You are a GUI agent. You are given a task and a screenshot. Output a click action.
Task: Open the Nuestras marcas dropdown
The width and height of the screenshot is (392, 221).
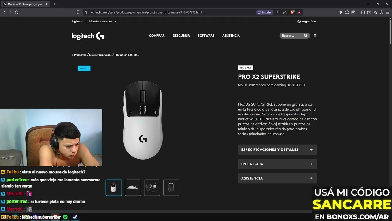pyautogui.click(x=103, y=21)
